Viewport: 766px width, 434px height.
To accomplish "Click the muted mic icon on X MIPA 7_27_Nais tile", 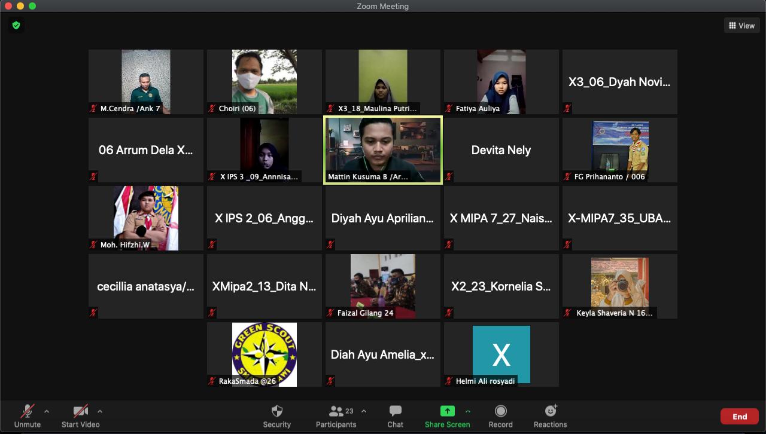I will point(449,244).
